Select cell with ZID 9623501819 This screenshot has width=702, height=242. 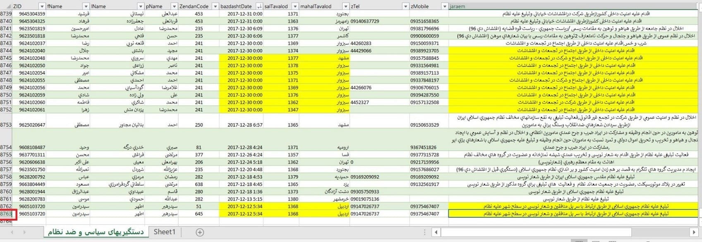tap(29, 28)
